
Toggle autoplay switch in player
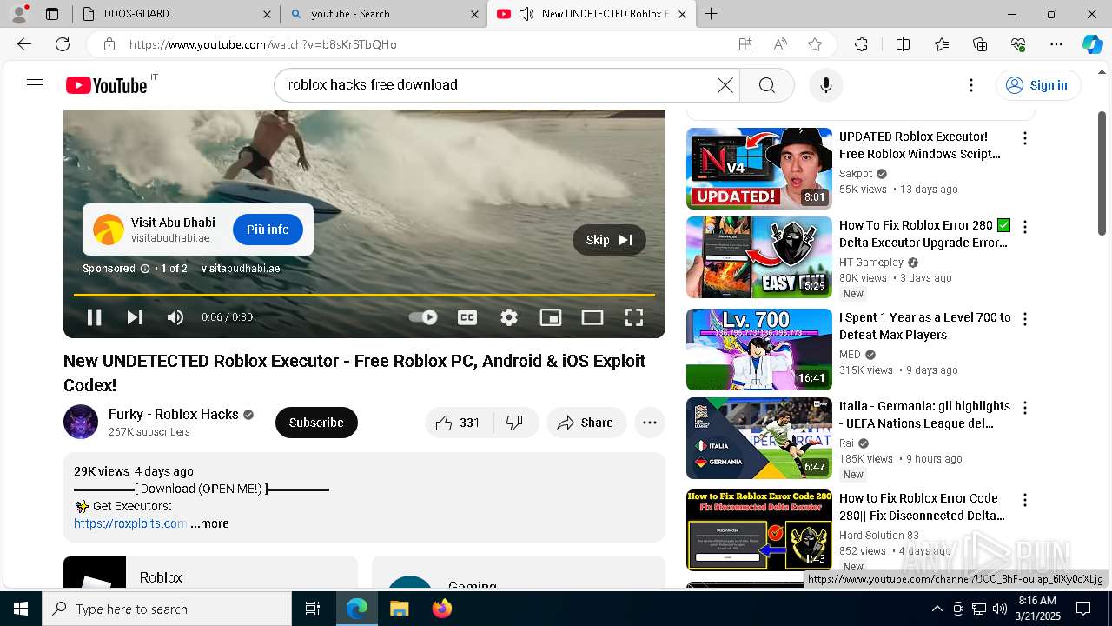pyautogui.click(x=423, y=317)
